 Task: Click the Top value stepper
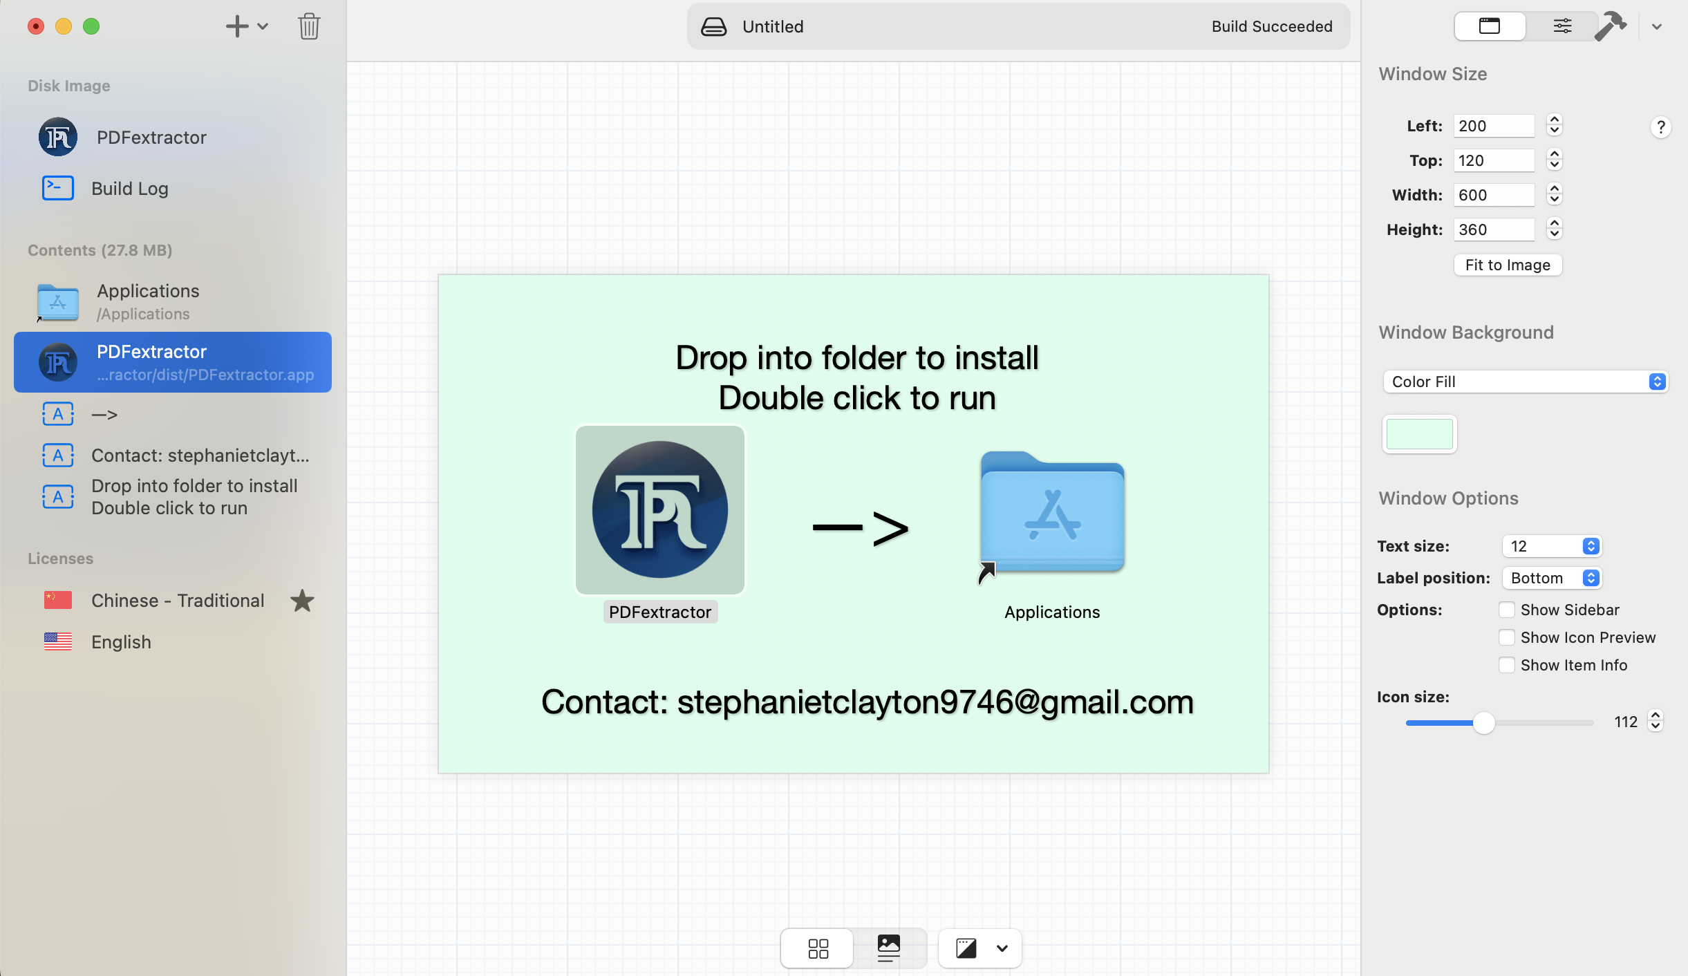(1555, 160)
